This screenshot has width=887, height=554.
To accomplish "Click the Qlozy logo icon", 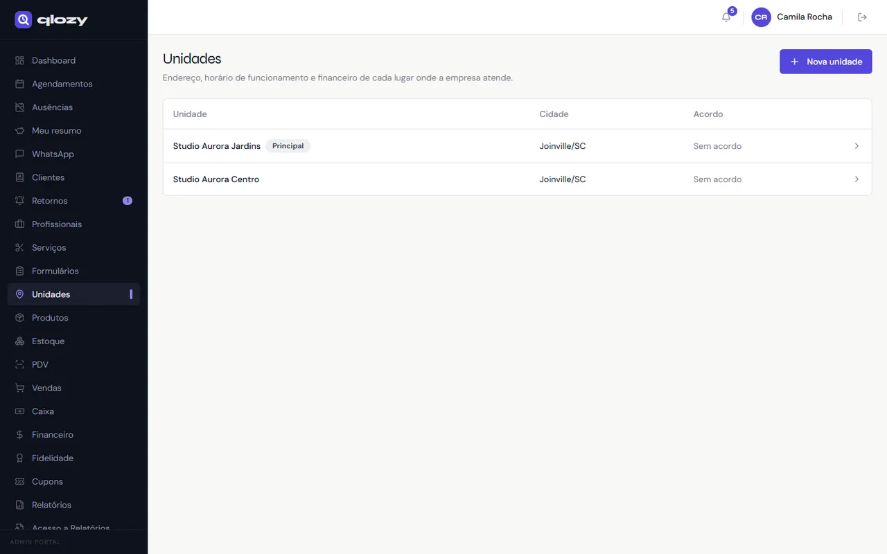I will pyautogui.click(x=23, y=19).
